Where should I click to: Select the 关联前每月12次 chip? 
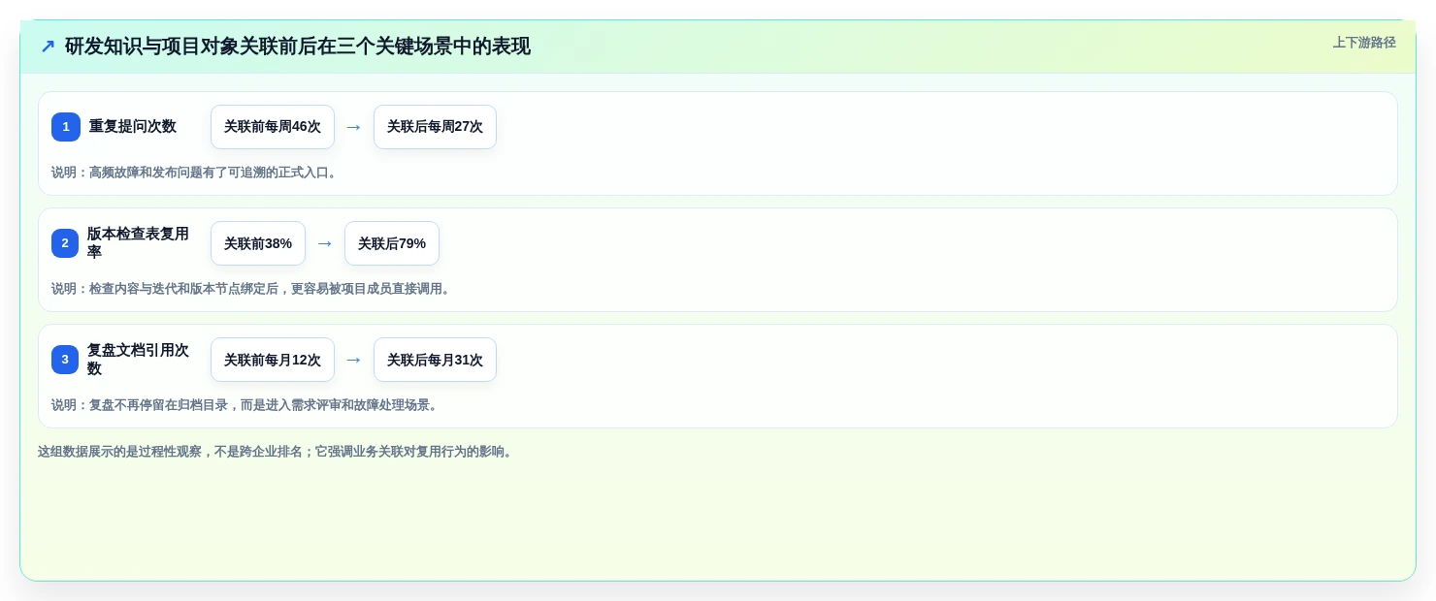[273, 360]
